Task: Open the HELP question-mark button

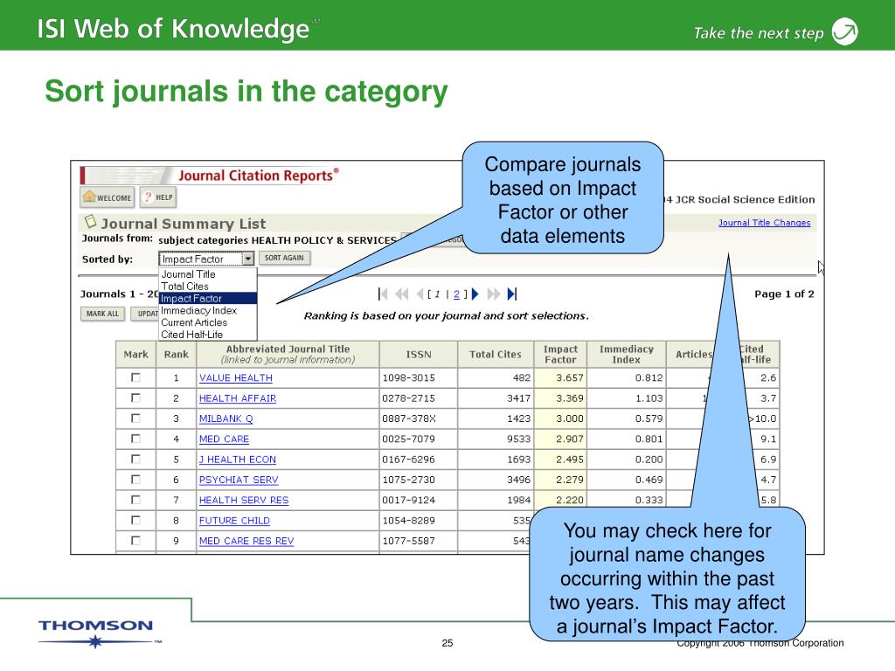Action: pos(158,197)
